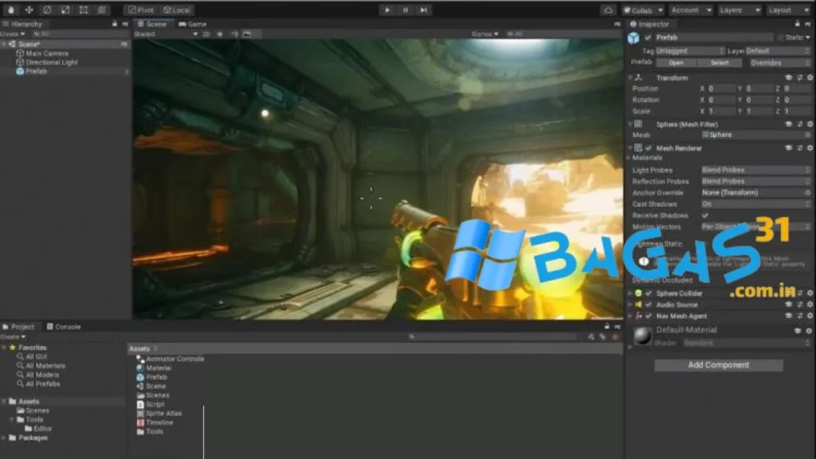Open Transform component preset icon

800,77
